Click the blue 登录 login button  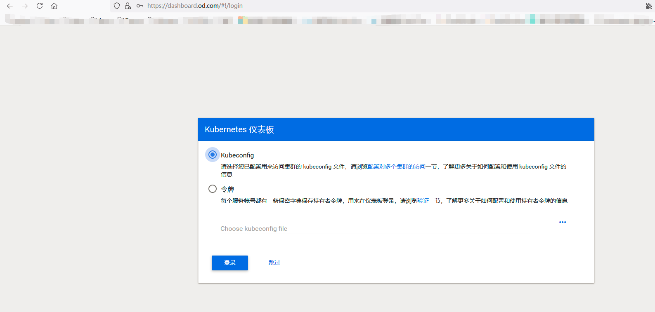pos(230,263)
